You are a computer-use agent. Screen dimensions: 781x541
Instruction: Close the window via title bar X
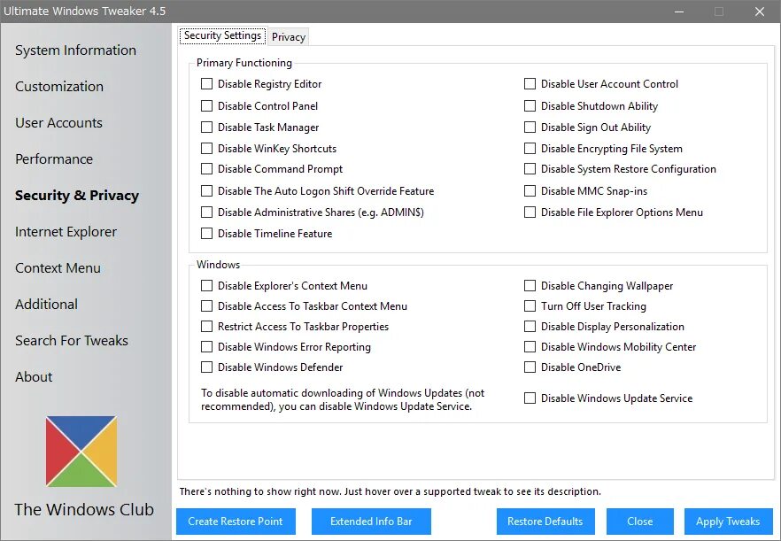click(760, 11)
